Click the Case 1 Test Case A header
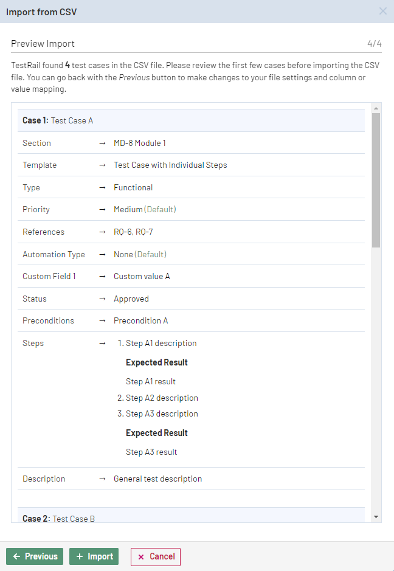Screen dimensions: 394x571 [x=58, y=120]
